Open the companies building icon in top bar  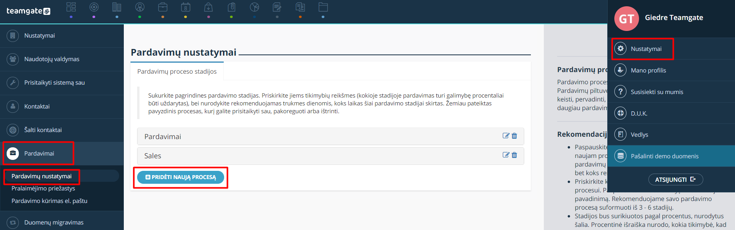point(117,7)
